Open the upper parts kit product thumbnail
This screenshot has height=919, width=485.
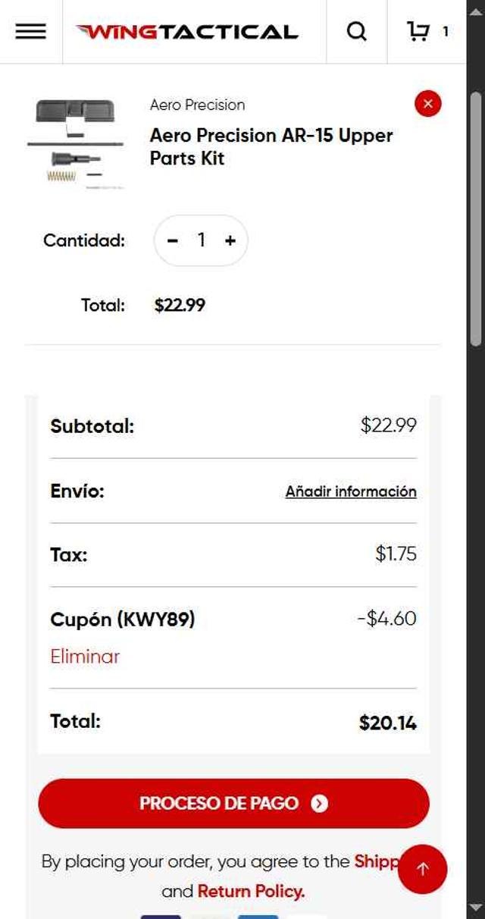[x=76, y=143]
